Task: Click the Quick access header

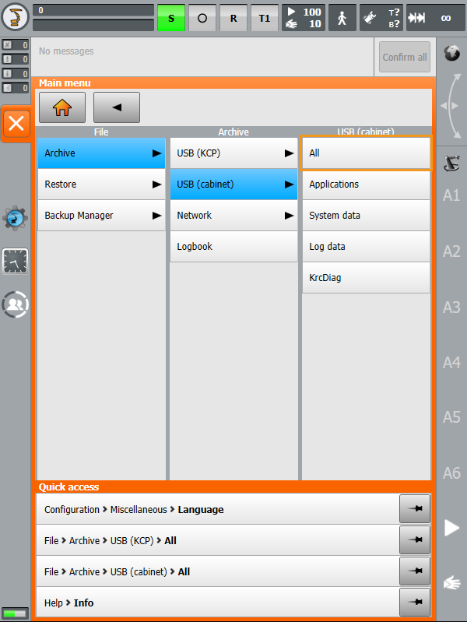Action: 233,487
